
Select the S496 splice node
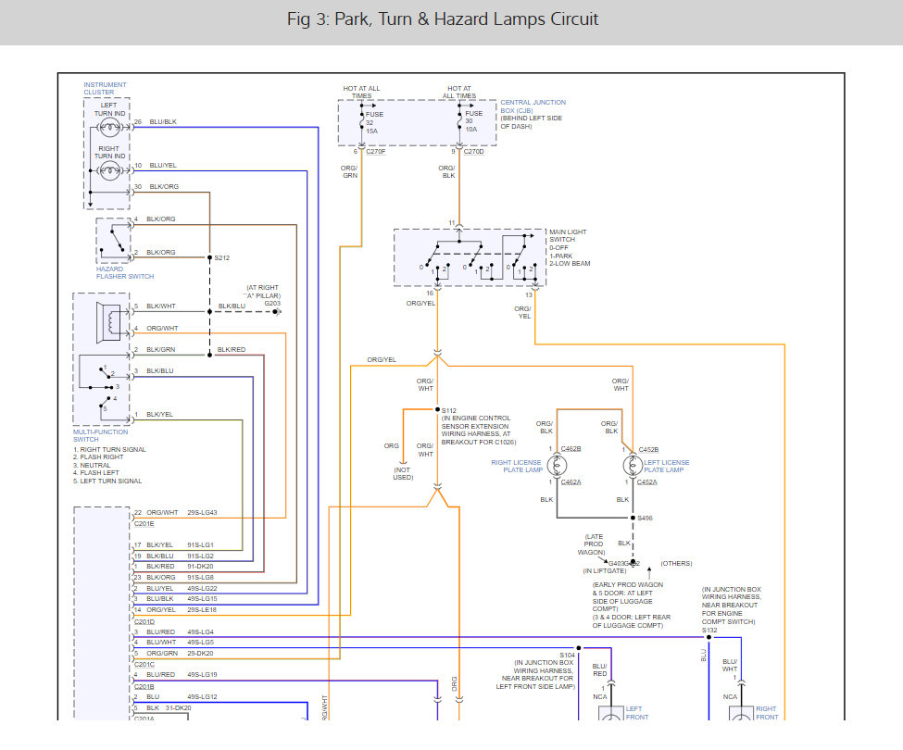(646, 519)
